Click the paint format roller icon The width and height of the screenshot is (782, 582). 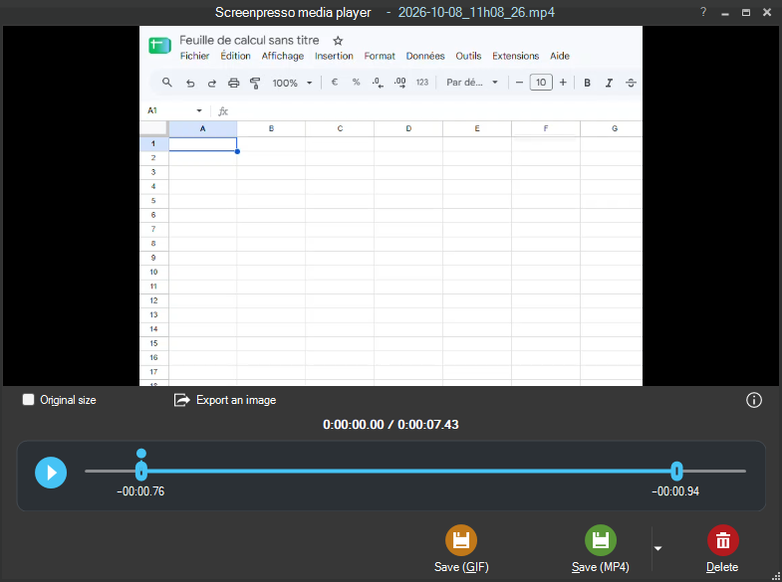pos(255,84)
